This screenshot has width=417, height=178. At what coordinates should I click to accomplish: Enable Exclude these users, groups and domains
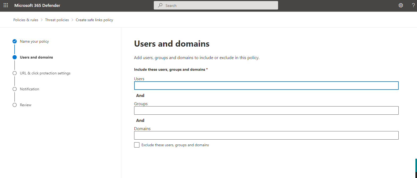click(x=137, y=145)
